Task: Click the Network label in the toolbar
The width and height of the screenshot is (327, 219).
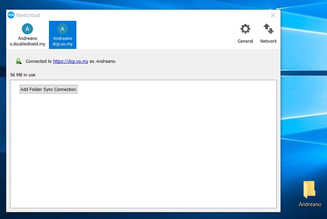Action: pos(268,41)
